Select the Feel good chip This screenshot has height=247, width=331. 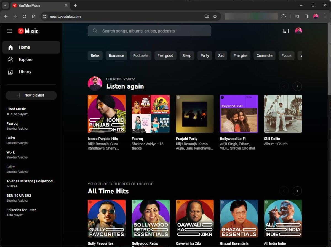point(165,55)
